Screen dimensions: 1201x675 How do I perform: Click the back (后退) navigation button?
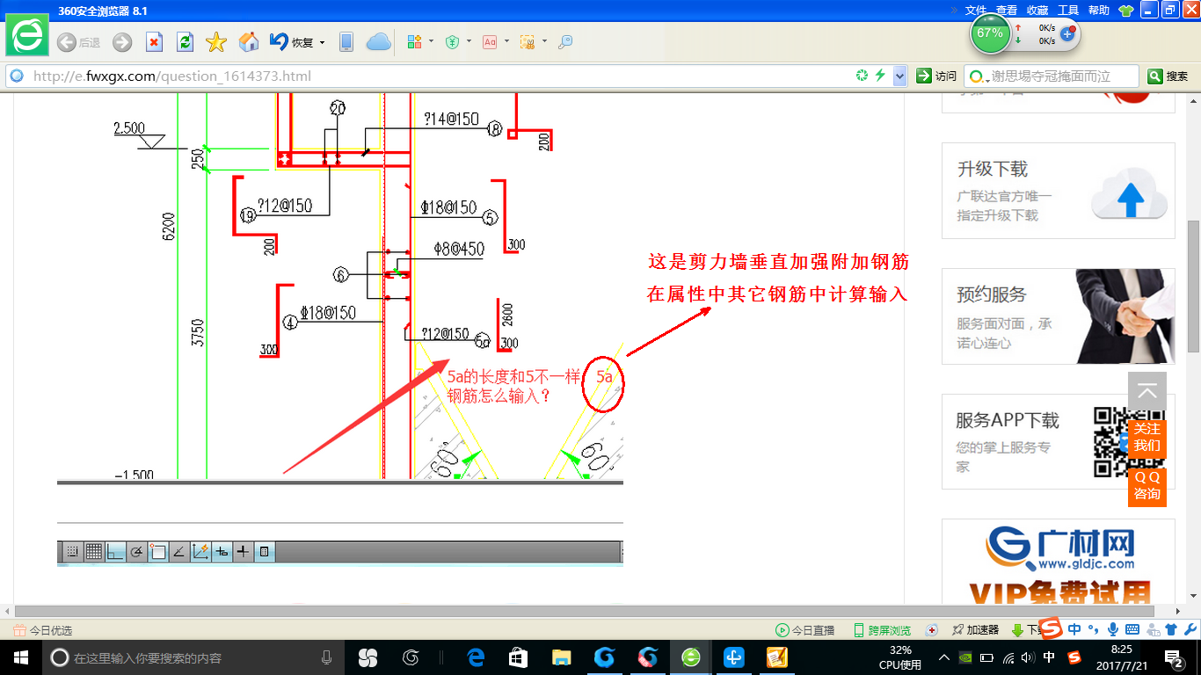point(78,42)
